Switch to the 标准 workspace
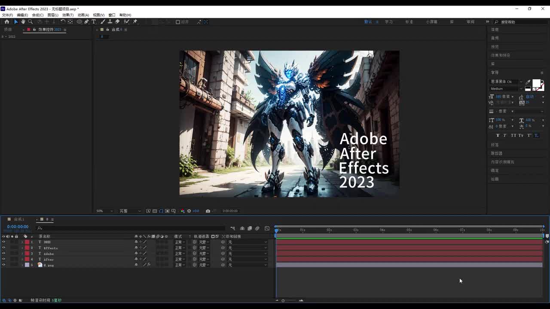 pyautogui.click(x=409, y=22)
